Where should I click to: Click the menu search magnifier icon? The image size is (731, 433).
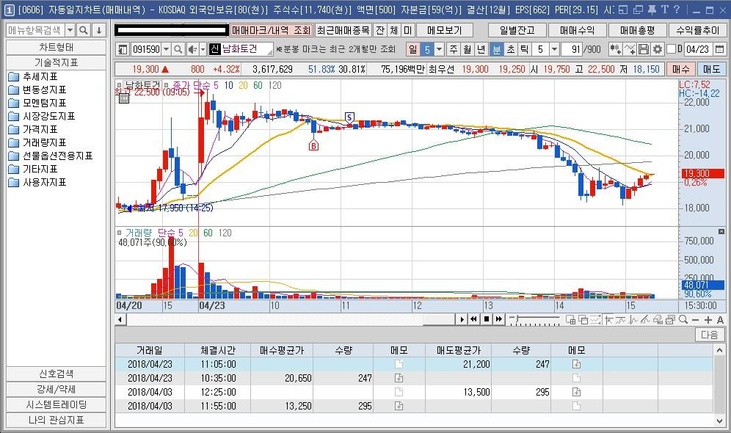pyautogui.click(x=84, y=30)
